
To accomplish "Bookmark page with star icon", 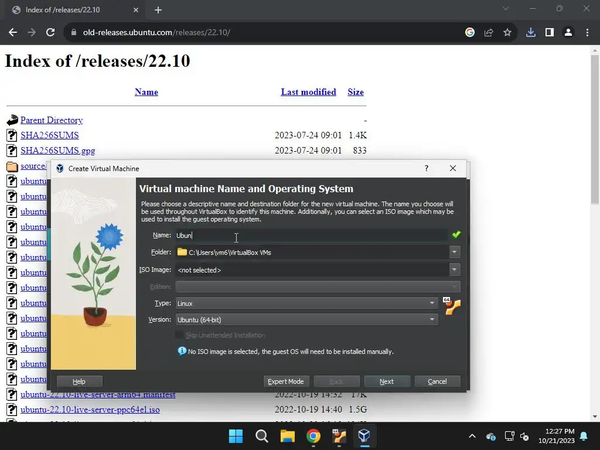I will tap(507, 33).
